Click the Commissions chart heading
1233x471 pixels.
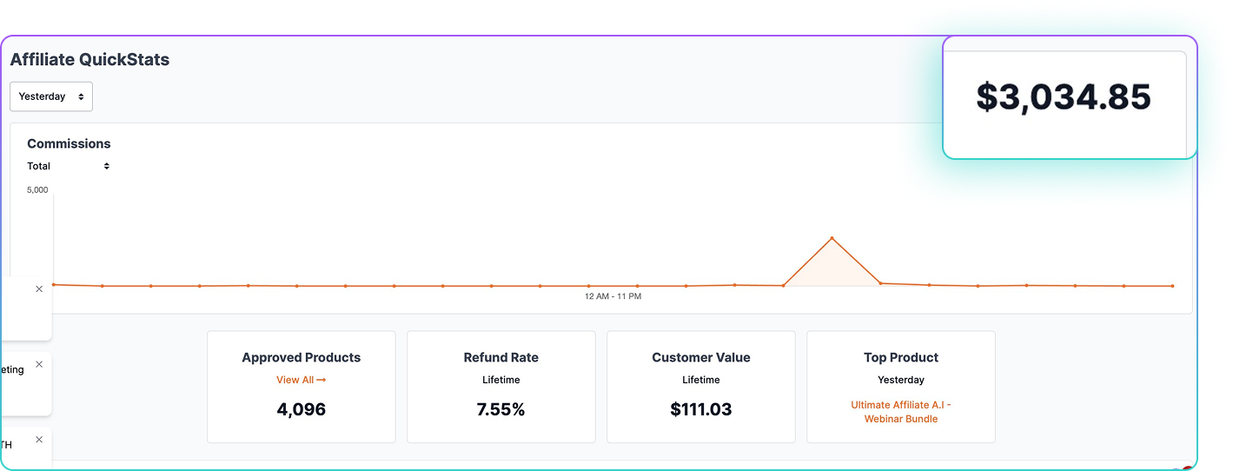[x=69, y=143]
